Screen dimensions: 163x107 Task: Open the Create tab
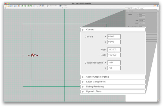(x=141, y=8)
